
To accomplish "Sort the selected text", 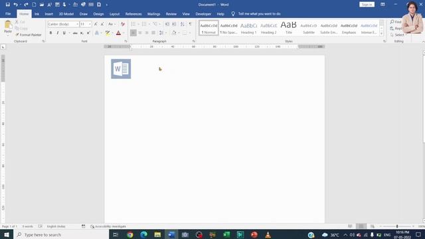I will pos(183,24).
